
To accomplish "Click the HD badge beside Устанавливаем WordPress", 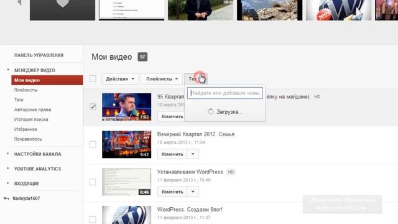I will tap(231, 172).
